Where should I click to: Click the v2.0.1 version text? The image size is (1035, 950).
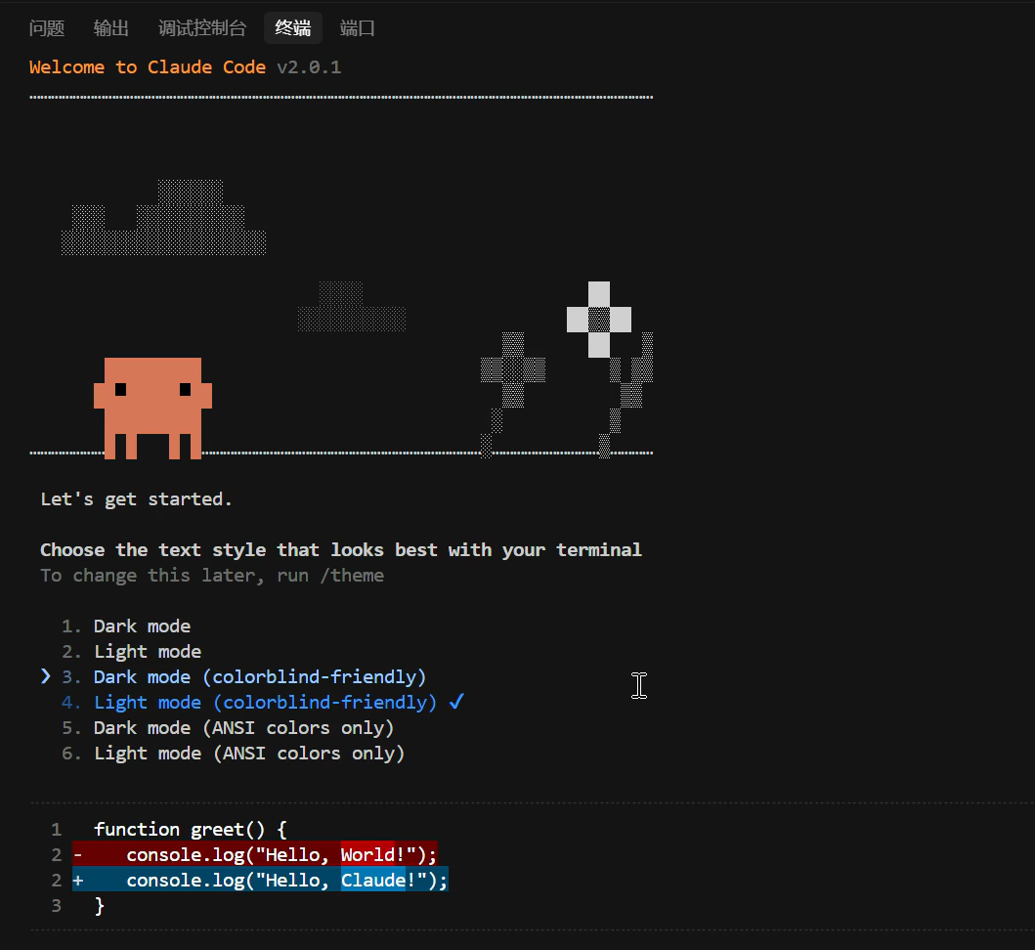(x=309, y=67)
